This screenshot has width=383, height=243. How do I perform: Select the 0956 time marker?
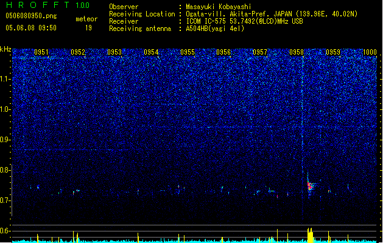[x=223, y=52]
